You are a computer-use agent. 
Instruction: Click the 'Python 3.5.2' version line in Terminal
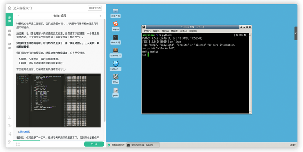(x=172, y=38)
